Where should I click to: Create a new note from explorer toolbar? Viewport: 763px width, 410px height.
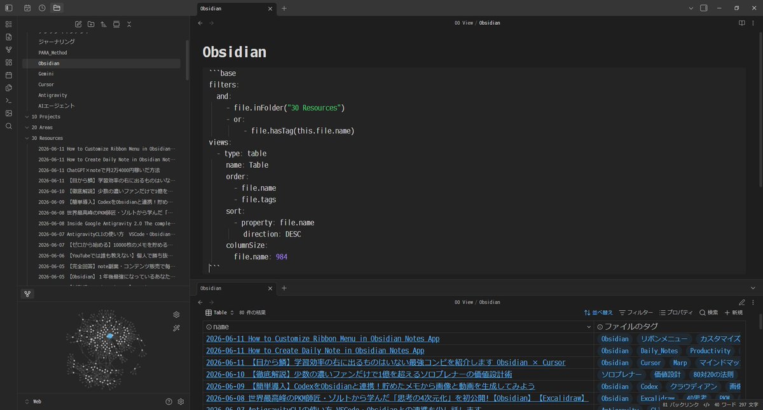coord(78,24)
